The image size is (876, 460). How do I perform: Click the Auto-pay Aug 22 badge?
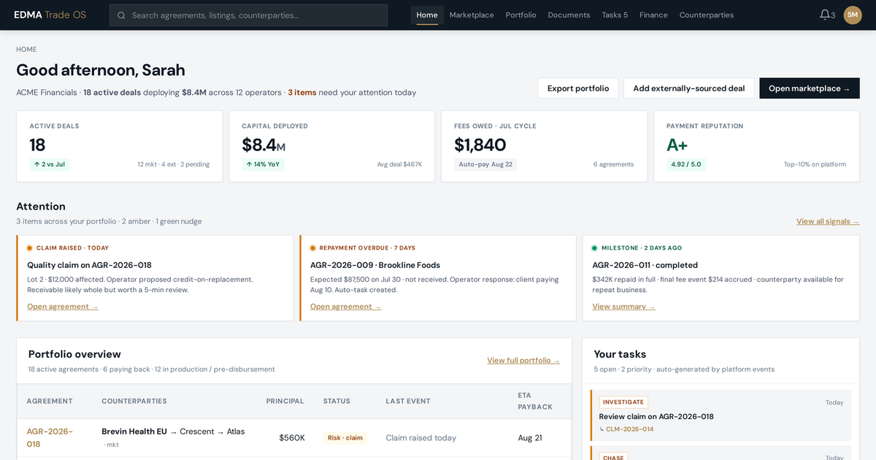coord(485,164)
